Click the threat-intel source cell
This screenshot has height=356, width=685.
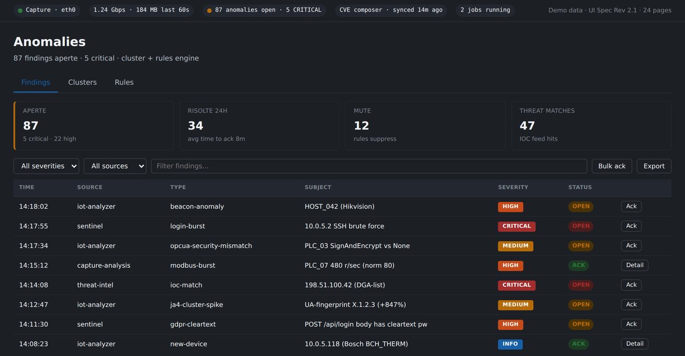tap(95, 285)
